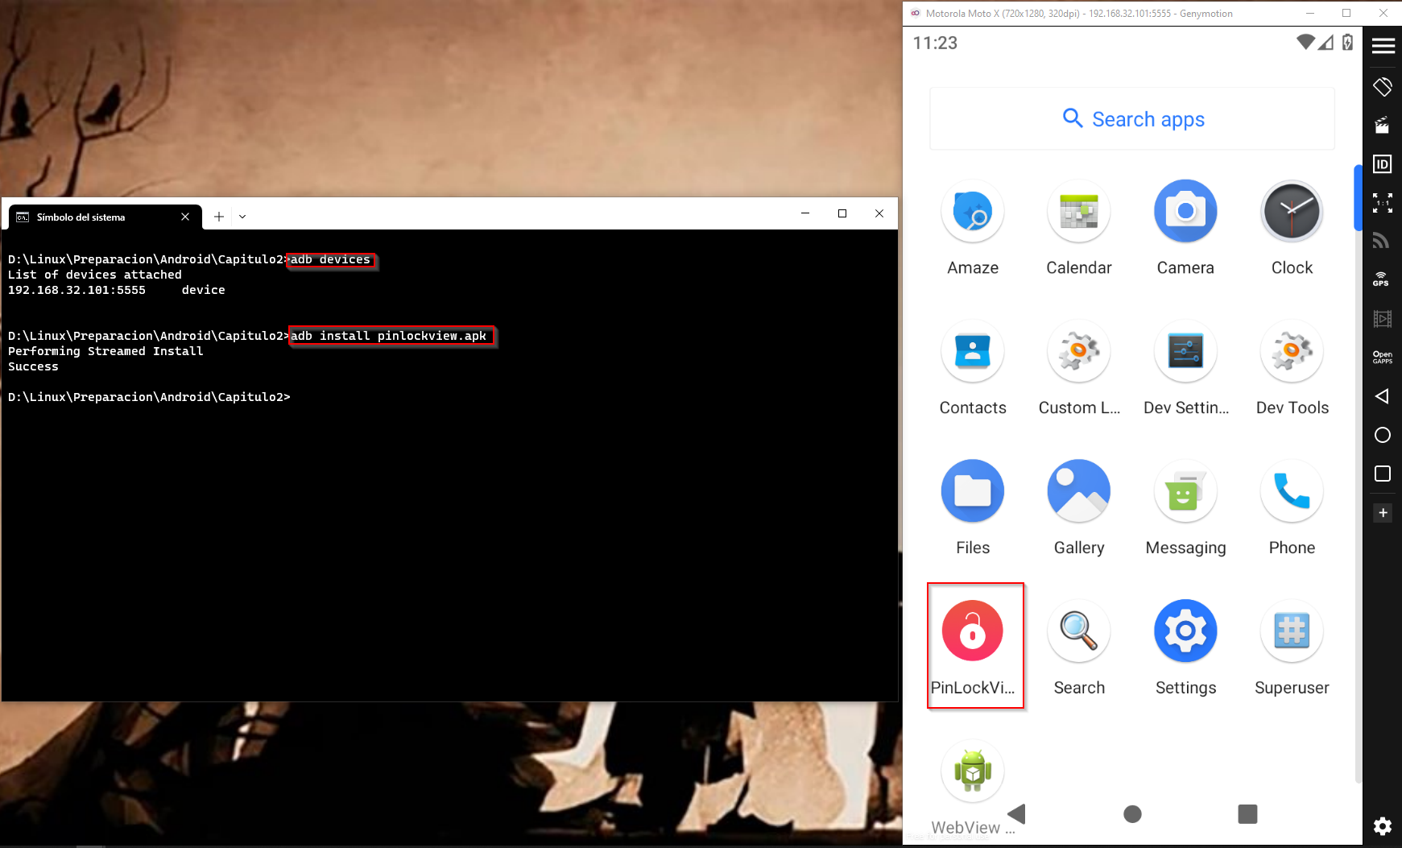Open the device ID identifiers widget
1402x848 pixels.
[1383, 164]
